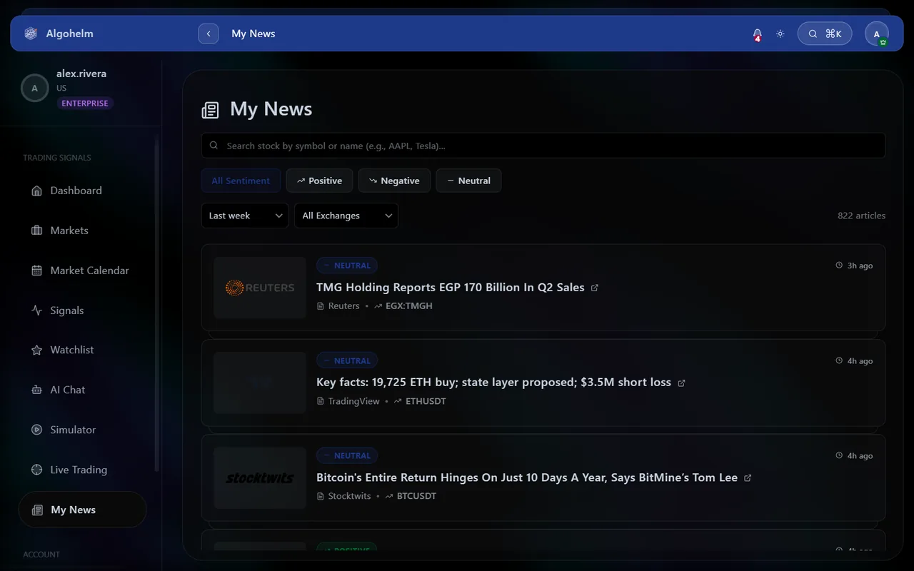914x571 pixels.
Task: Filter by Neutral sentiment
Action: pos(468,181)
